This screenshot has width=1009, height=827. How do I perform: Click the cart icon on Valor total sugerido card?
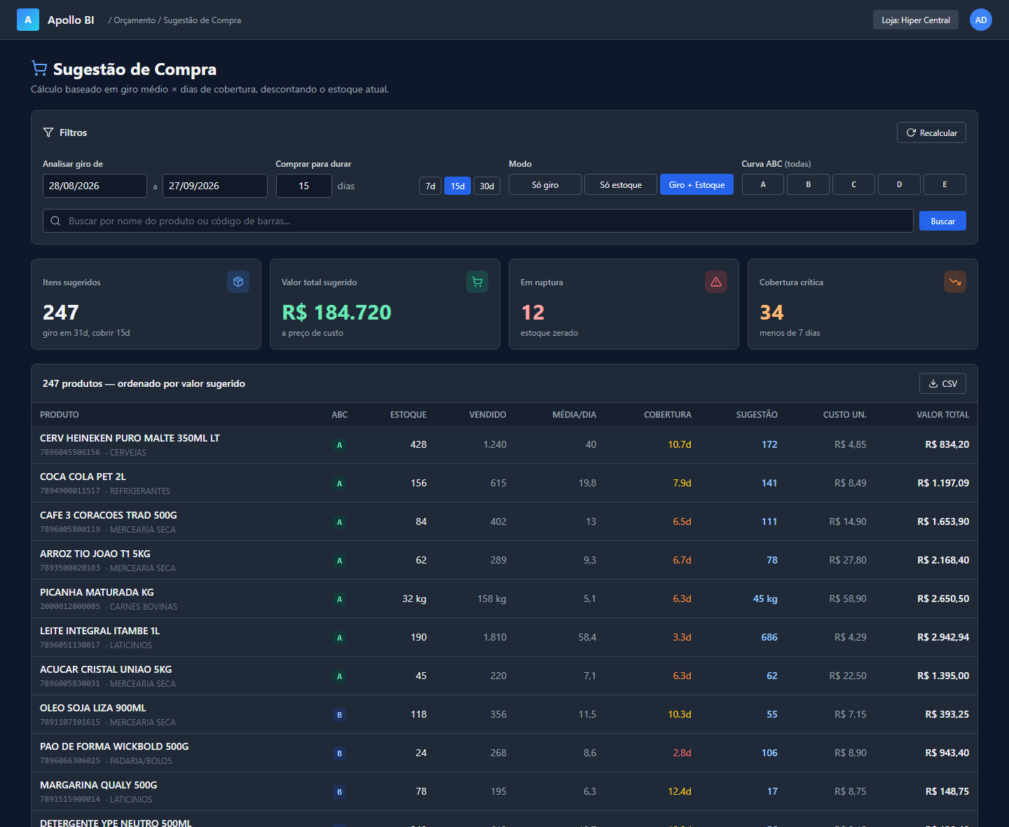(x=477, y=282)
